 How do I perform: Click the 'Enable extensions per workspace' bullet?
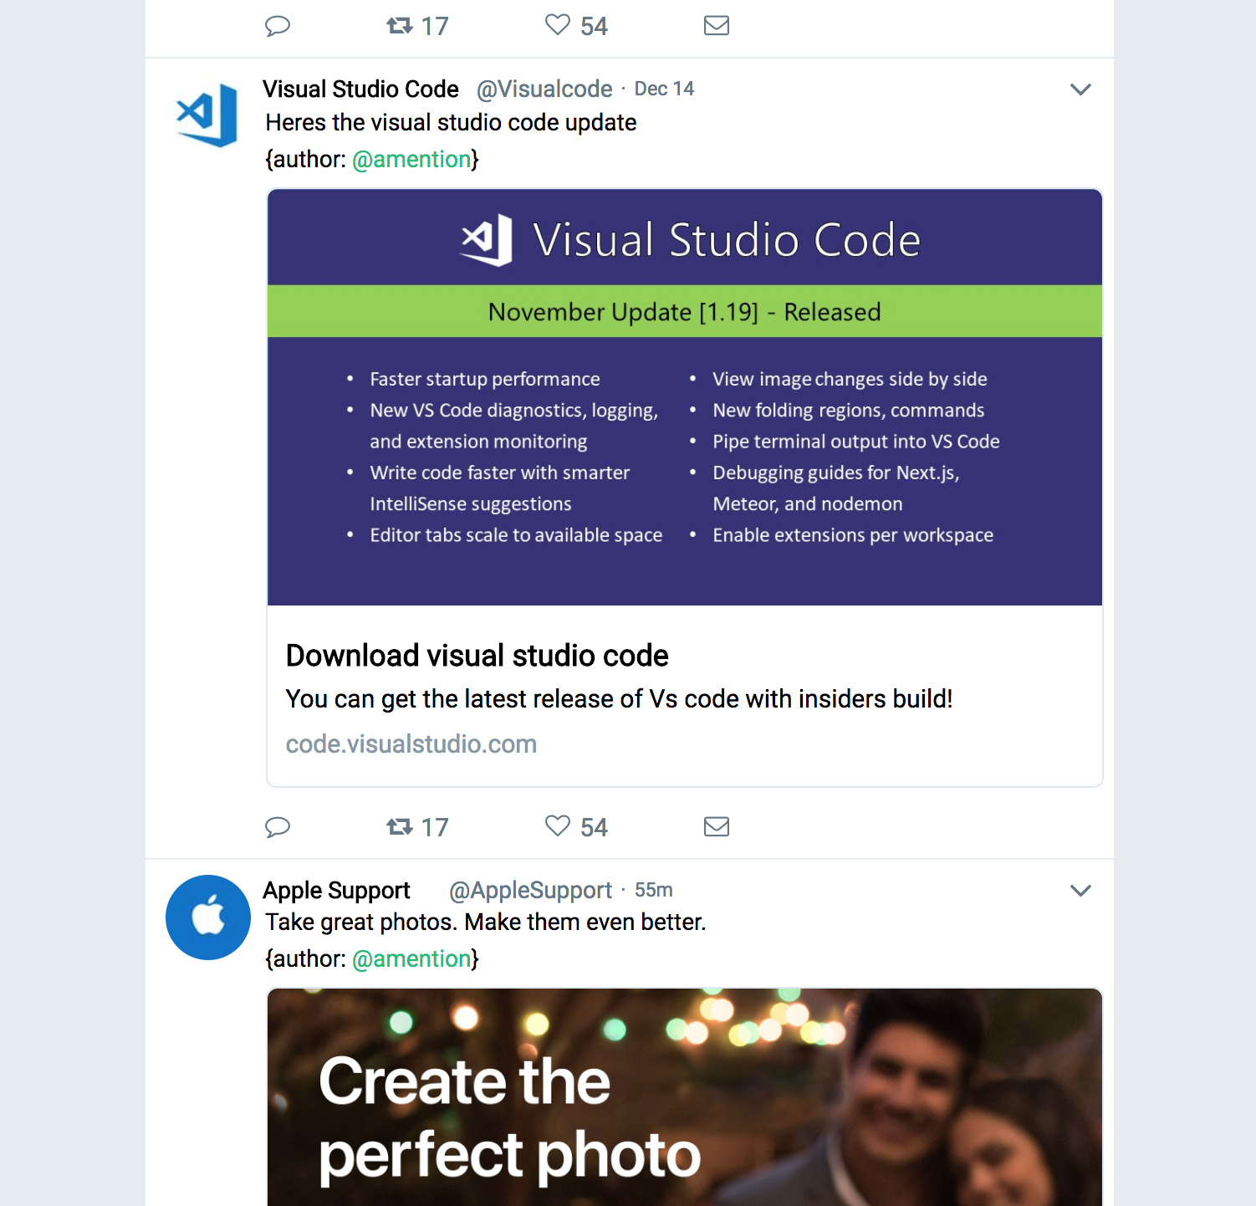853,535
